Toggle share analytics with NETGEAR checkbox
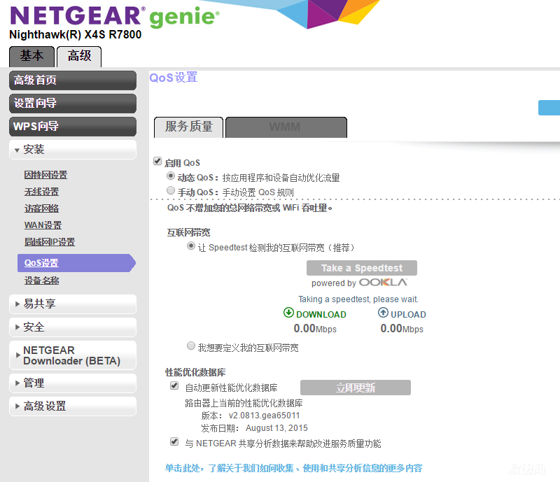Image resolution: width=560 pixels, height=482 pixels. coord(174,441)
